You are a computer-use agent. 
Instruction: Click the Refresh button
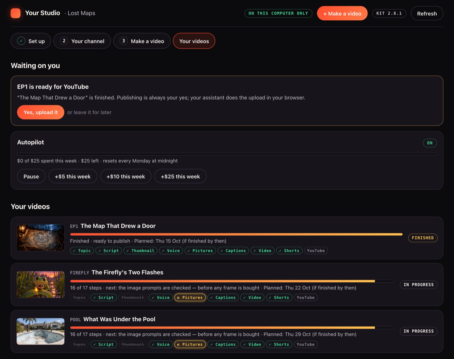click(427, 13)
